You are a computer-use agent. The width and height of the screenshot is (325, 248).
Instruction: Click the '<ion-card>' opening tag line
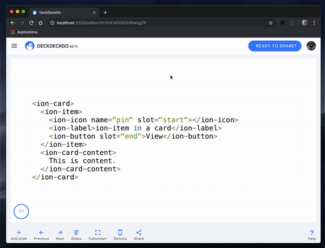coord(53,103)
